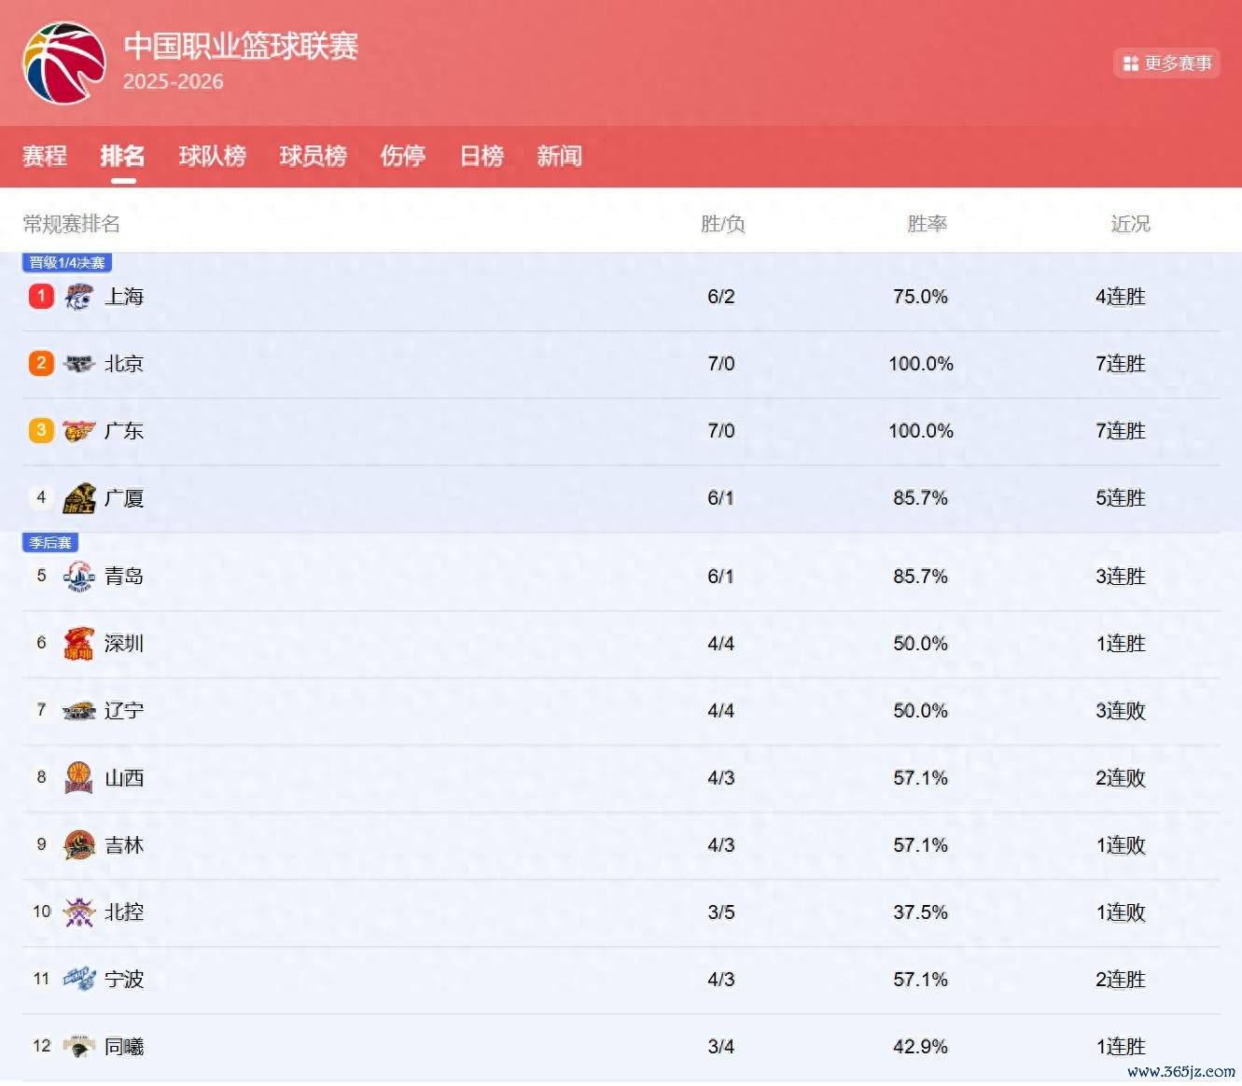This screenshot has height=1086, width=1242.
Task: Switch to the 球队榜 team rankings tab
Action: (x=212, y=156)
